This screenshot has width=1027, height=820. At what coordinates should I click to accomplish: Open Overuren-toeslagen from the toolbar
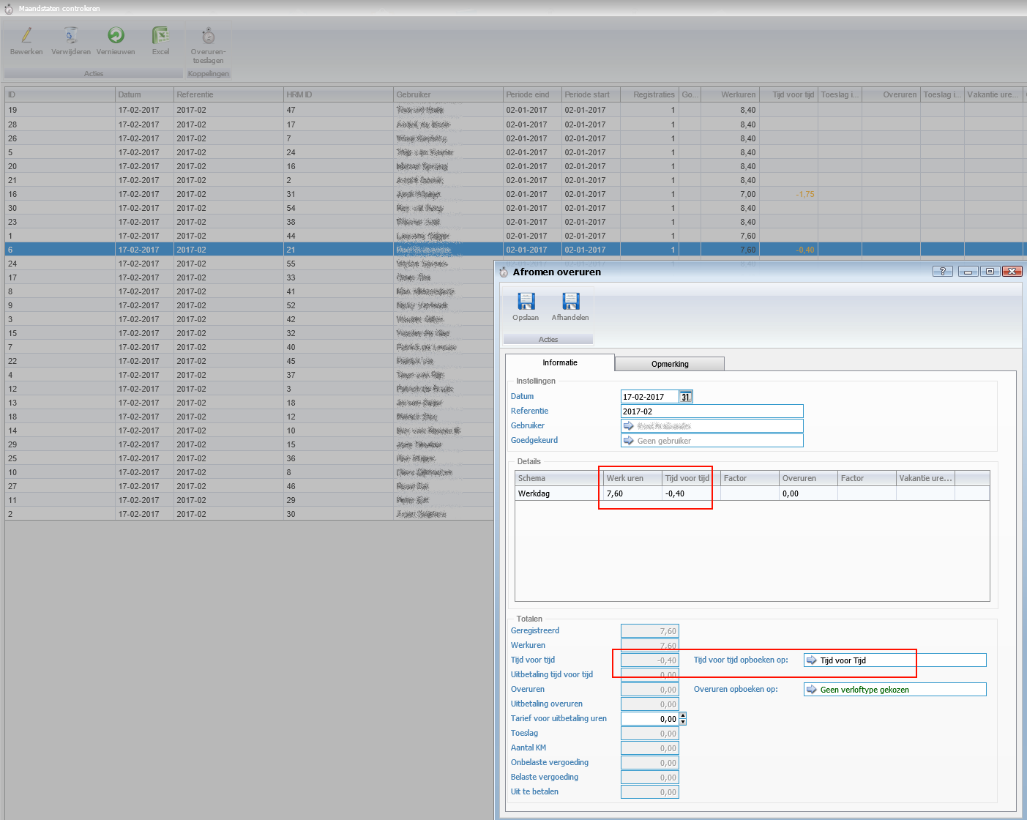point(208,36)
